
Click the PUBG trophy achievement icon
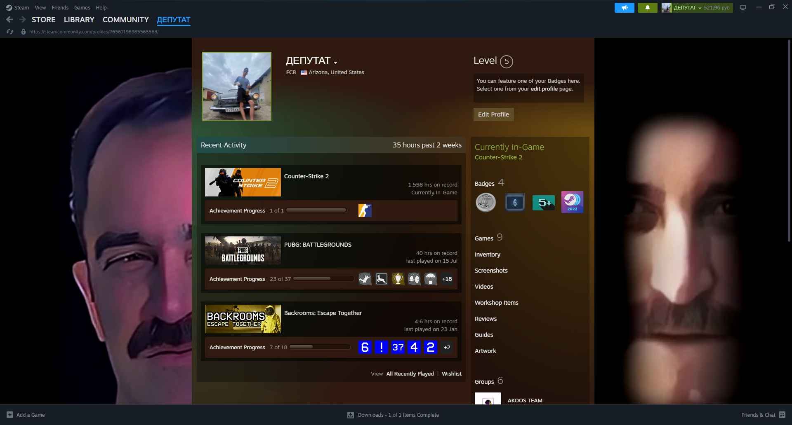click(x=398, y=279)
